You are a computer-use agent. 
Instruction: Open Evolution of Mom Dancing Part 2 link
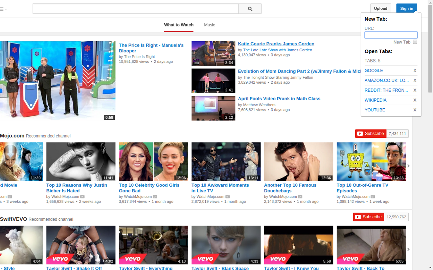click(300, 71)
